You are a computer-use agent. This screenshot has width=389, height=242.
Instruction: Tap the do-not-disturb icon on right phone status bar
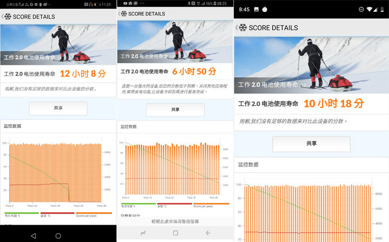point(361,9)
